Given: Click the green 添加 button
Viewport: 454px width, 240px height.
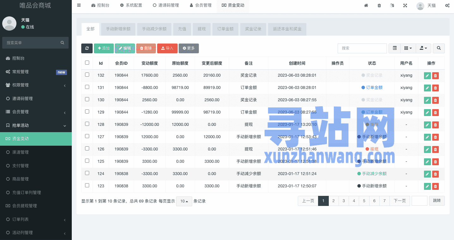Looking at the screenshot, I should pyautogui.click(x=104, y=48).
